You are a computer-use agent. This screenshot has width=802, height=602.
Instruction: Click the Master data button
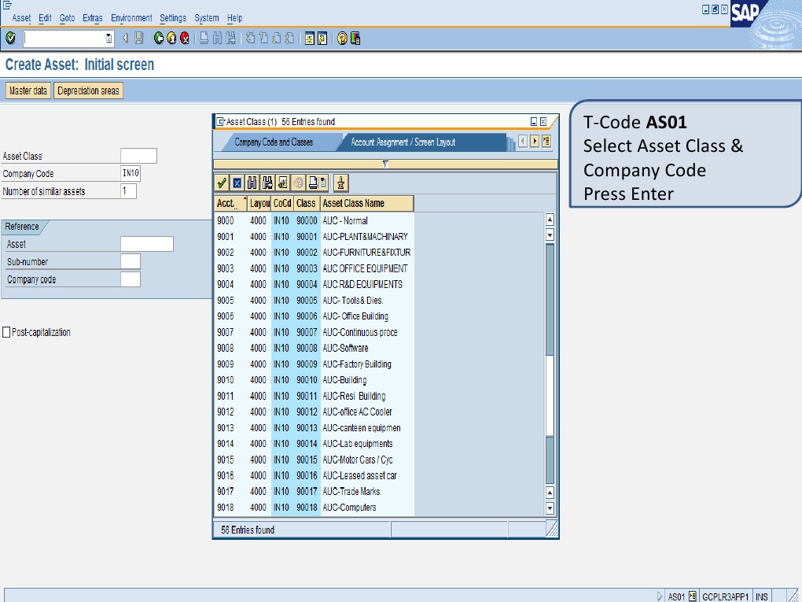28,90
